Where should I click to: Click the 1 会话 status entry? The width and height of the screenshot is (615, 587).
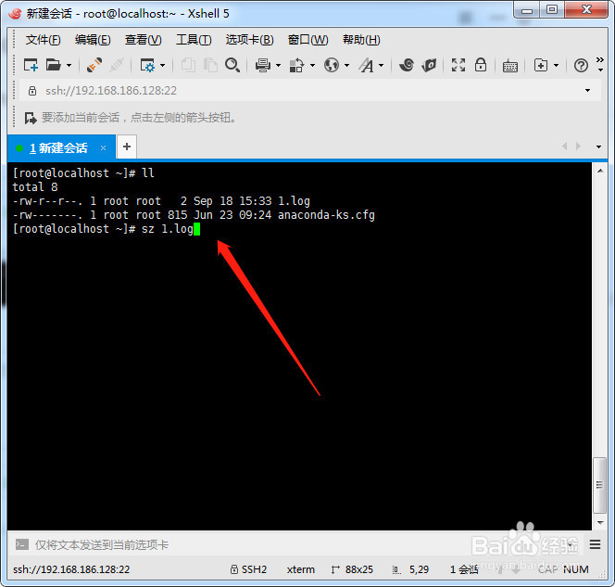pos(464,569)
